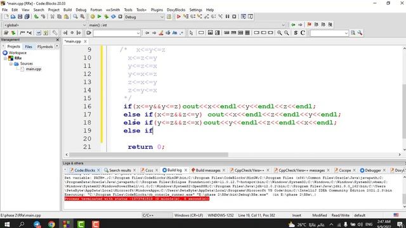This screenshot has width=406, height=228.
Task: Close the Build log tab
Action: 186,170
